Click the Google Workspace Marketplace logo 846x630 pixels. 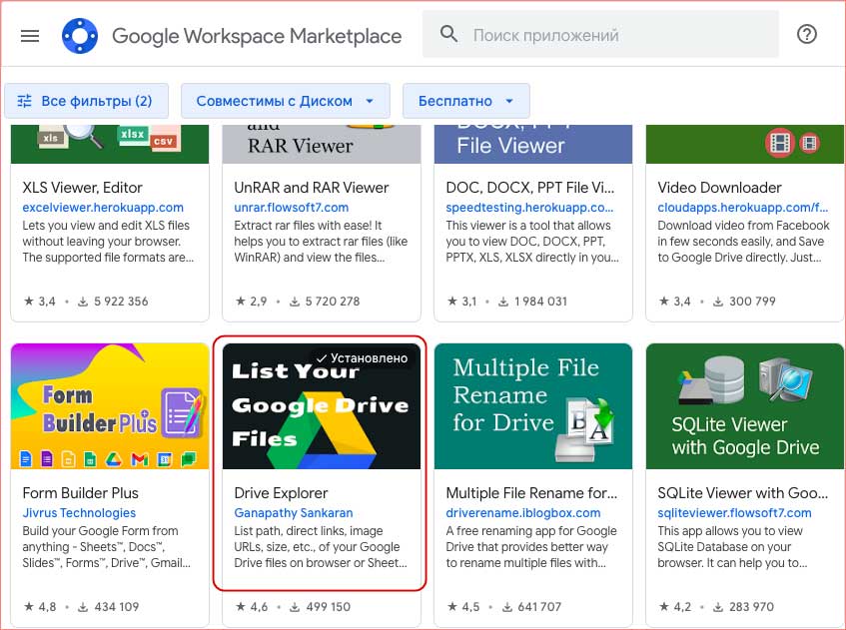point(80,36)
